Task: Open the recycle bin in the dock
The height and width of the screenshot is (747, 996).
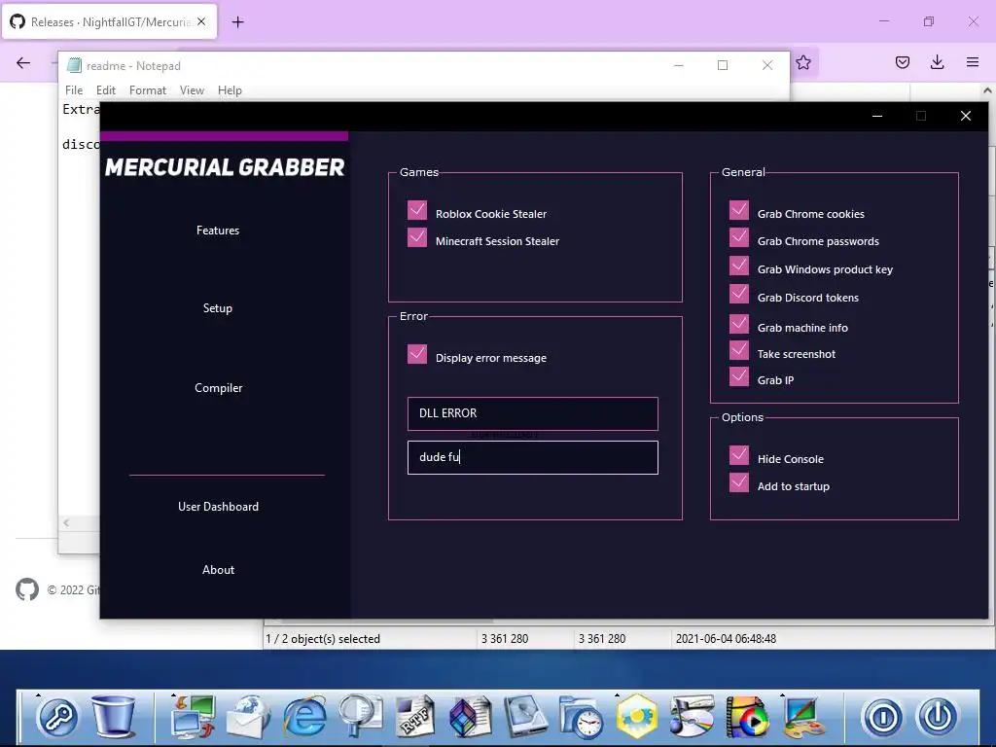Action: coord(113,717)
